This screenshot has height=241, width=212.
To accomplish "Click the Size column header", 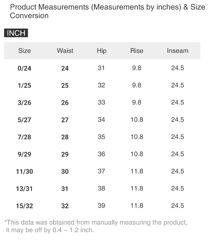I will (25, 51).
